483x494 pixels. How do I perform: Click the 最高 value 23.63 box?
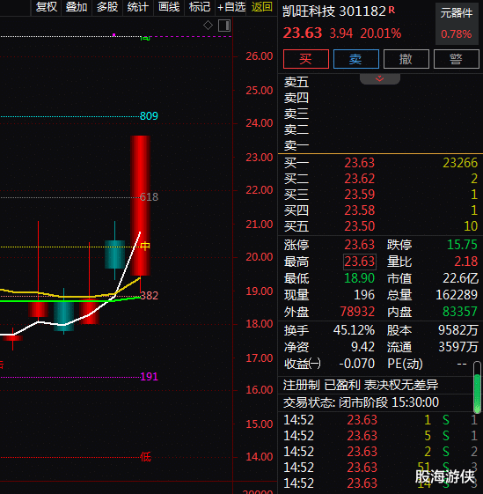(x=360, y=262)
